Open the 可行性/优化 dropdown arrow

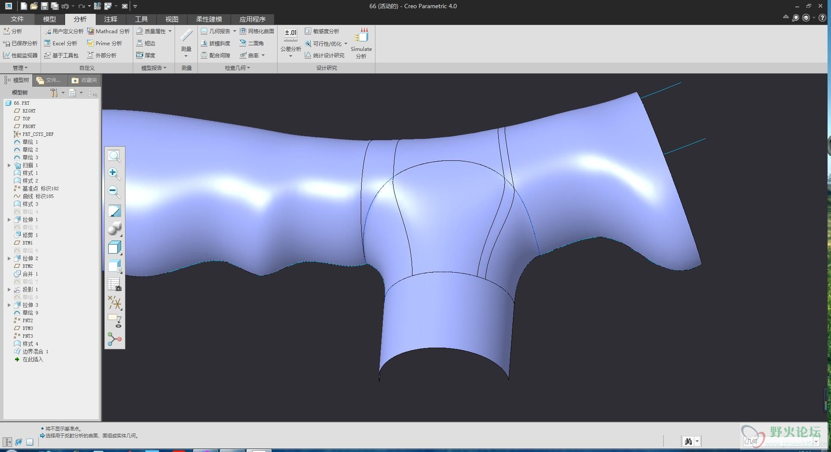pos(346,44)
